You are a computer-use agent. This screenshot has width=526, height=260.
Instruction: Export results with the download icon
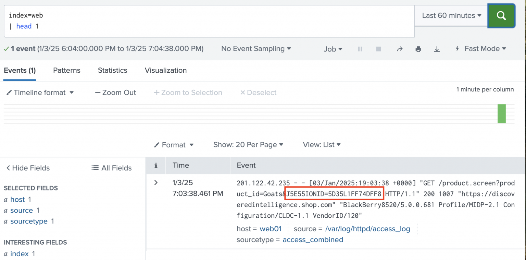click(437, 49)
